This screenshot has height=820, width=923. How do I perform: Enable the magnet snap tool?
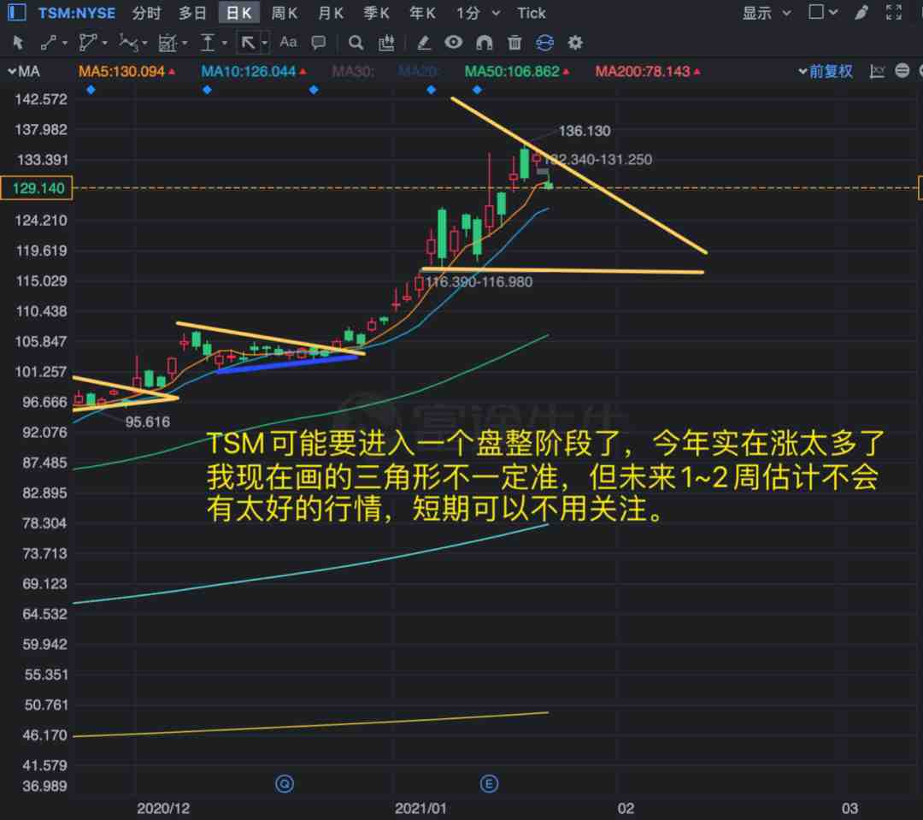click(x=484, y=43)
